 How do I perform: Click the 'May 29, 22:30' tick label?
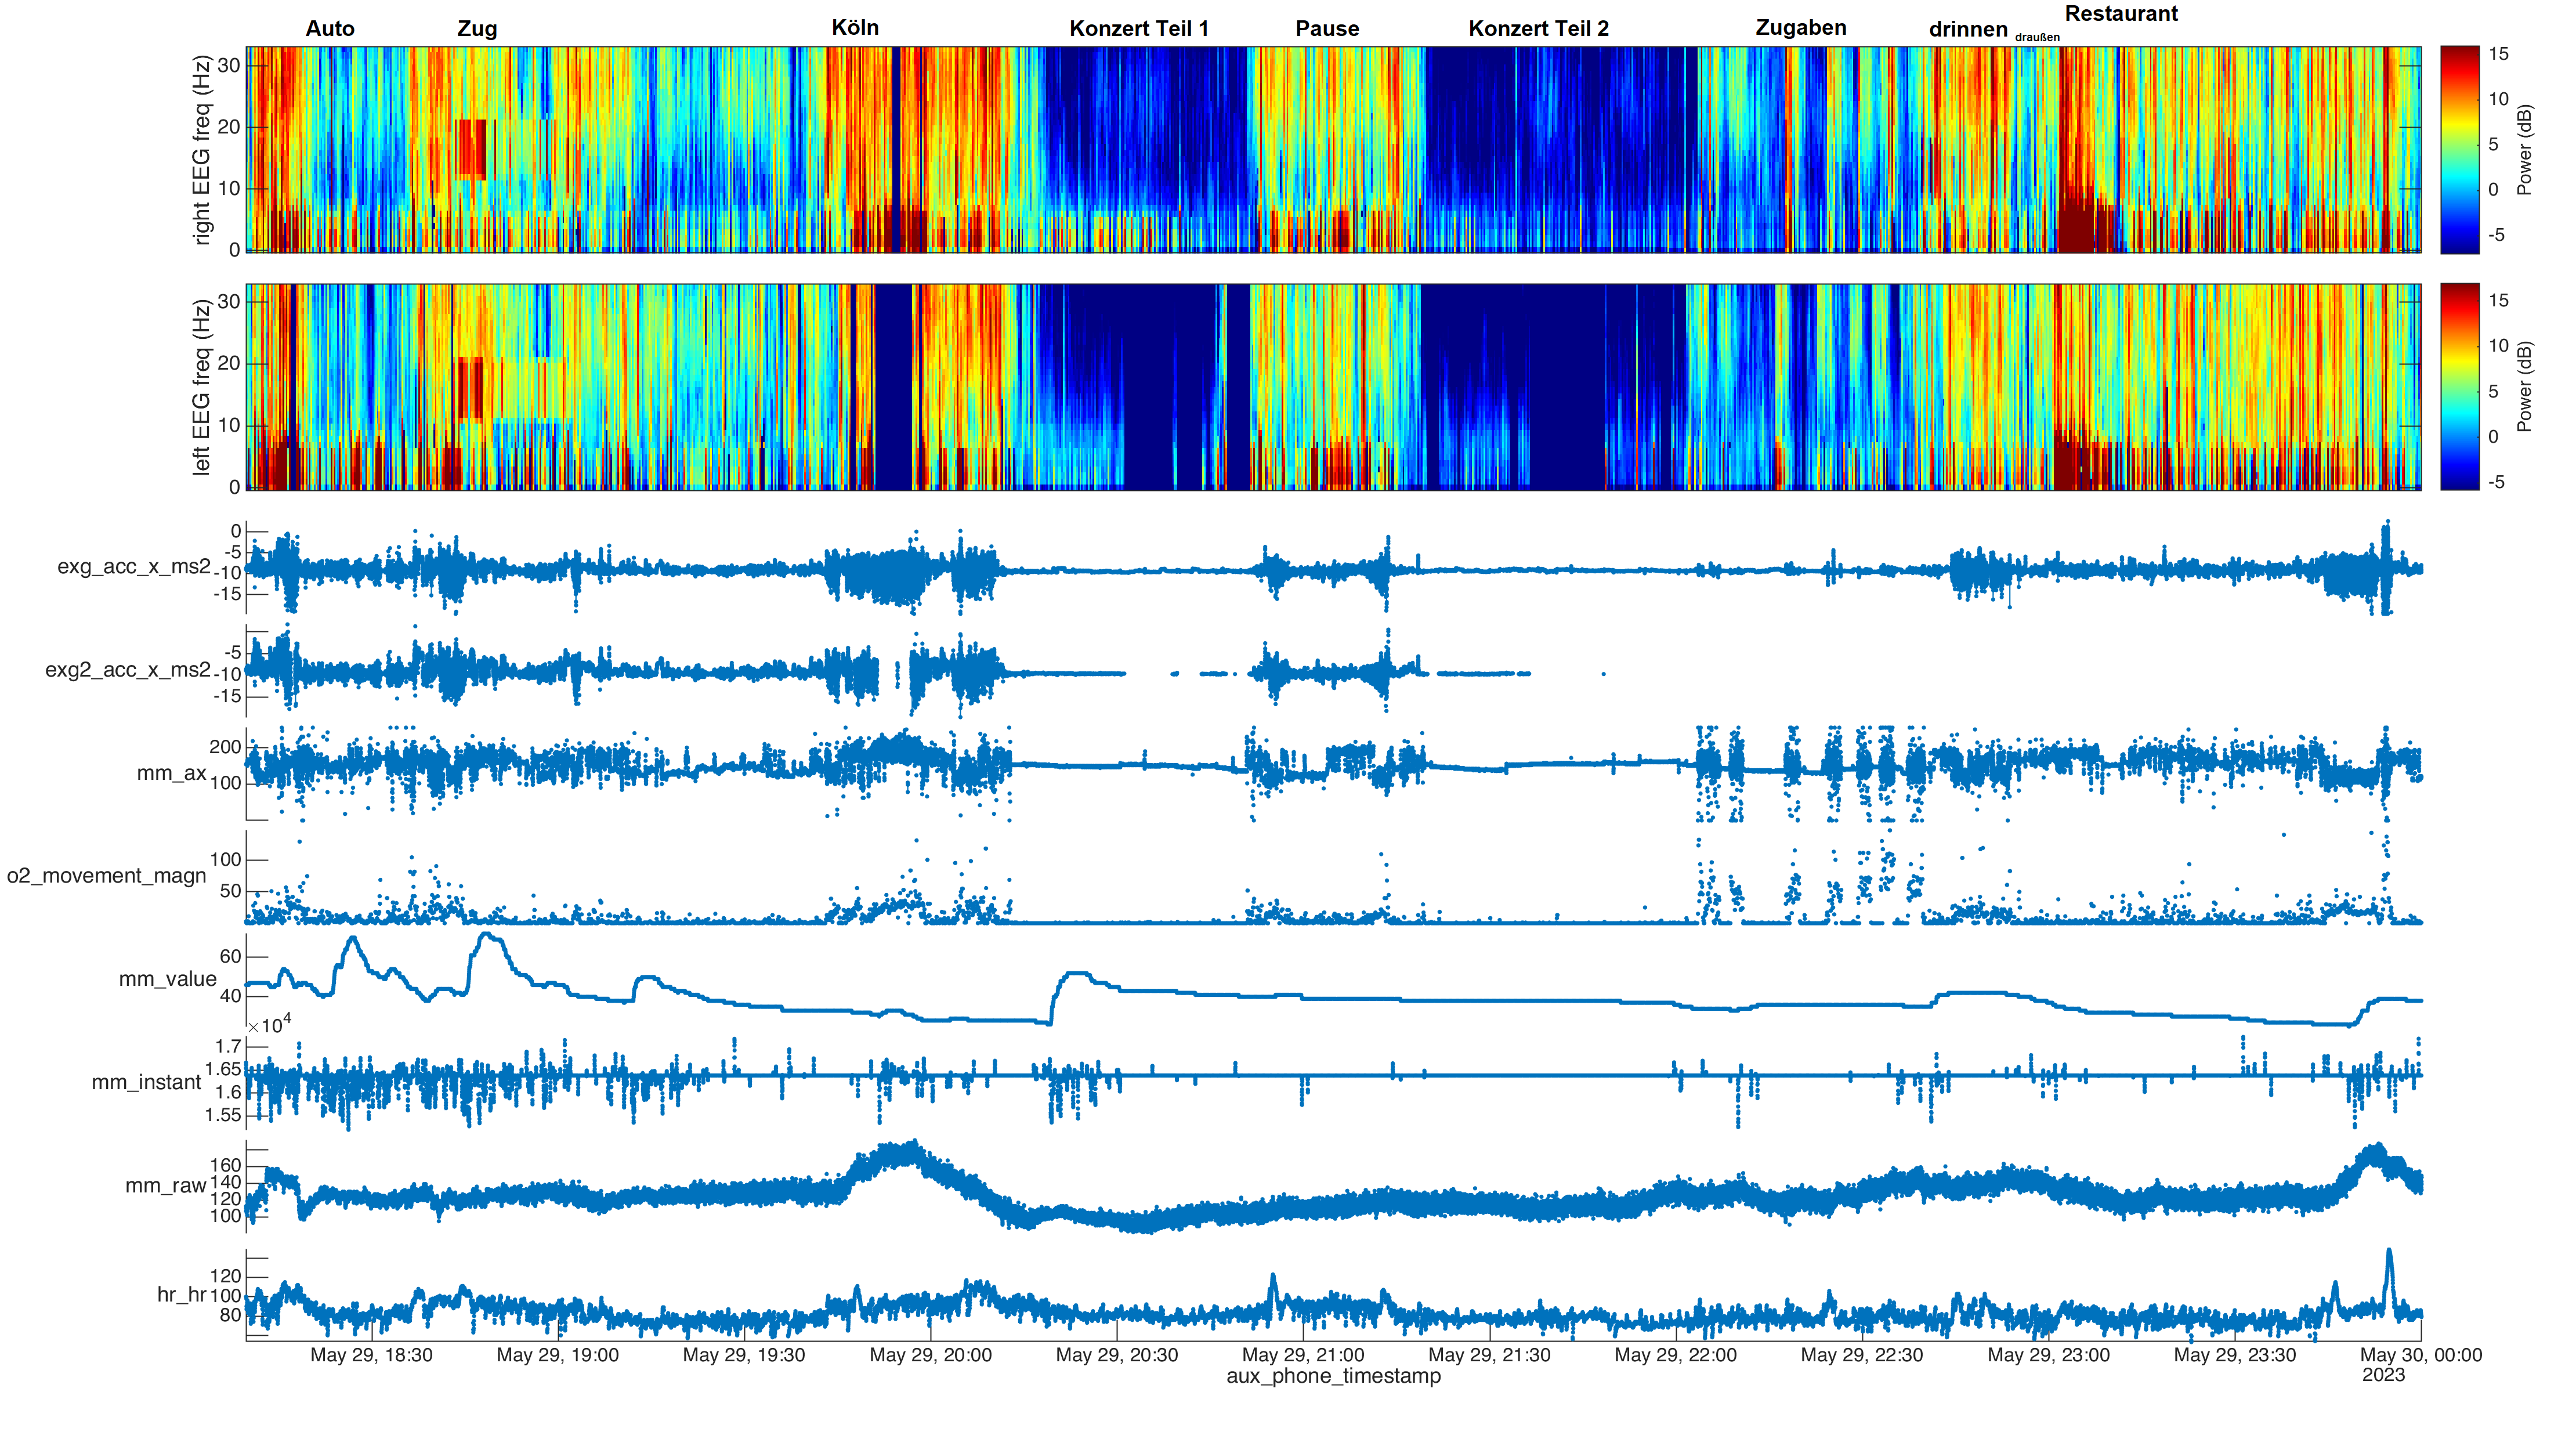(x=1862, y=1356)
